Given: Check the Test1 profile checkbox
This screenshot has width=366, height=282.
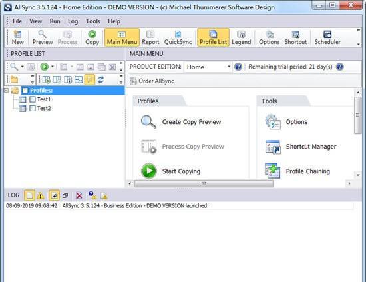Looking at the screenshot, I should [33, 99].
